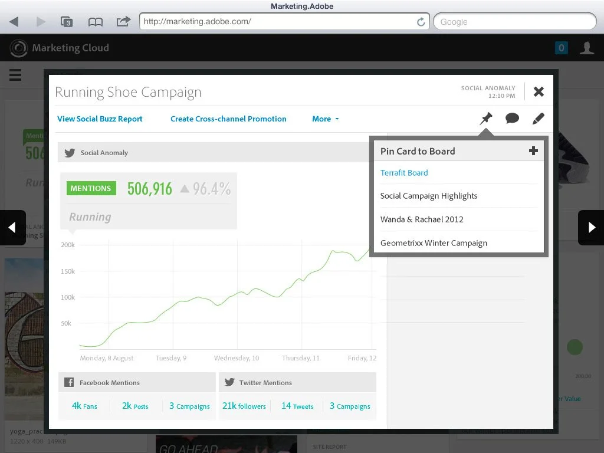Click Tuesday, 9 axis label
The height and width of the screenshot is (453, 604).
(171, 358)
